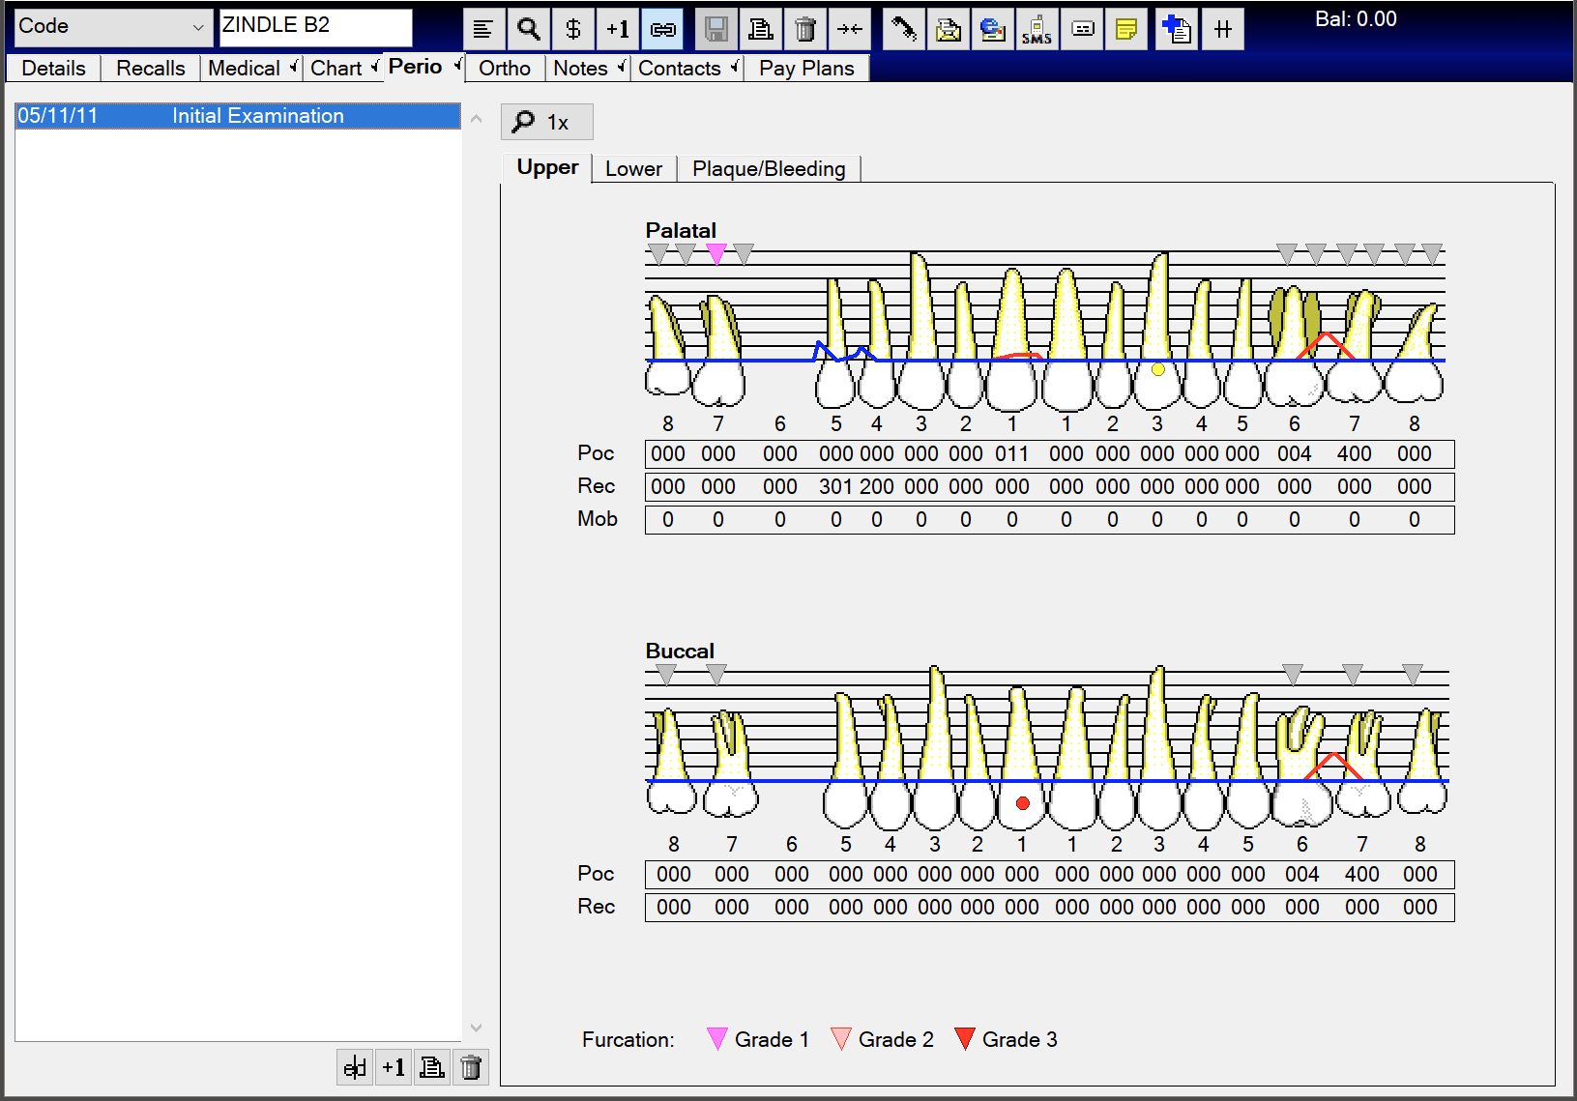Expand the arrow beside the Contacts tab

tap(735, 67)
